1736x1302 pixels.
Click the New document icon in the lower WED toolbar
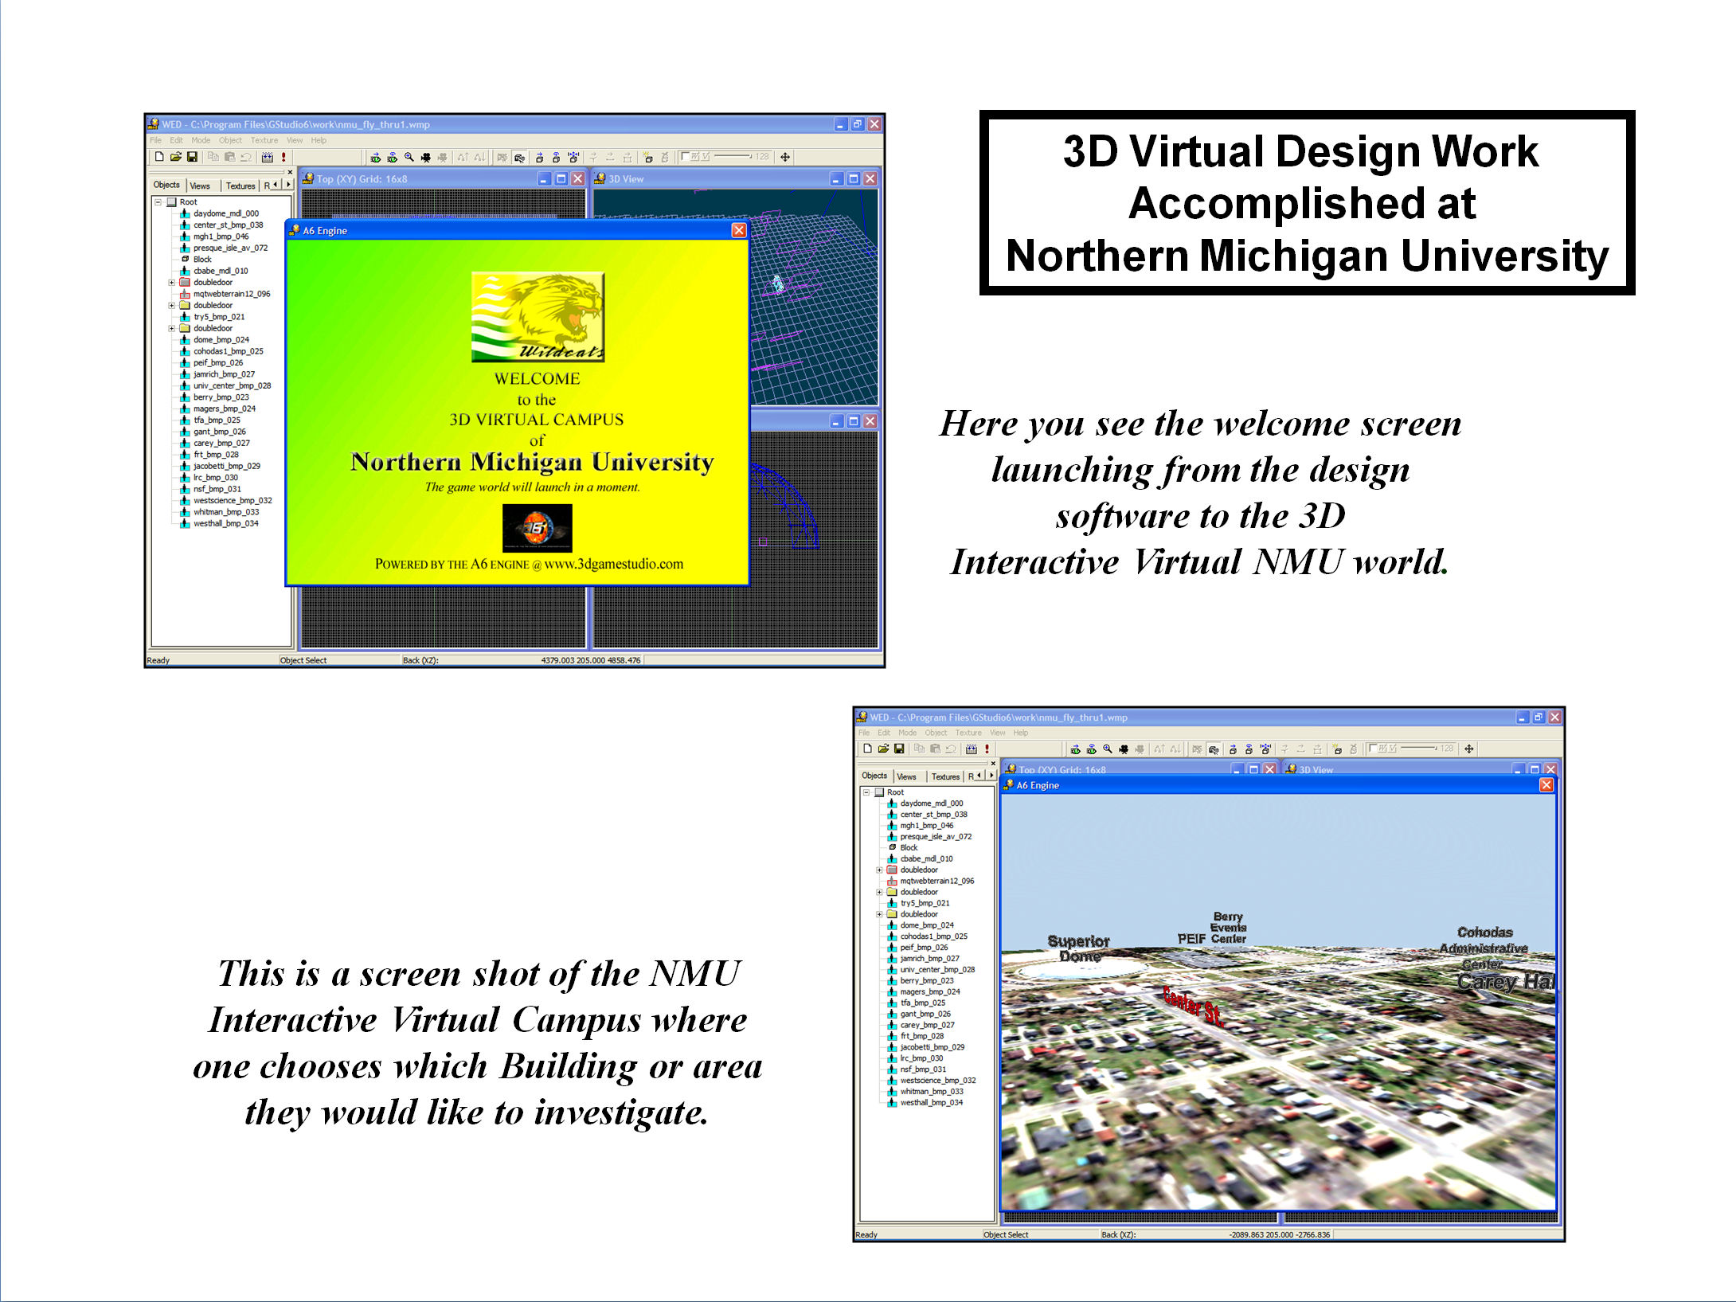[867, 749]
